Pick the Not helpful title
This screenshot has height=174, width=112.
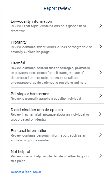tap(20, 152)
